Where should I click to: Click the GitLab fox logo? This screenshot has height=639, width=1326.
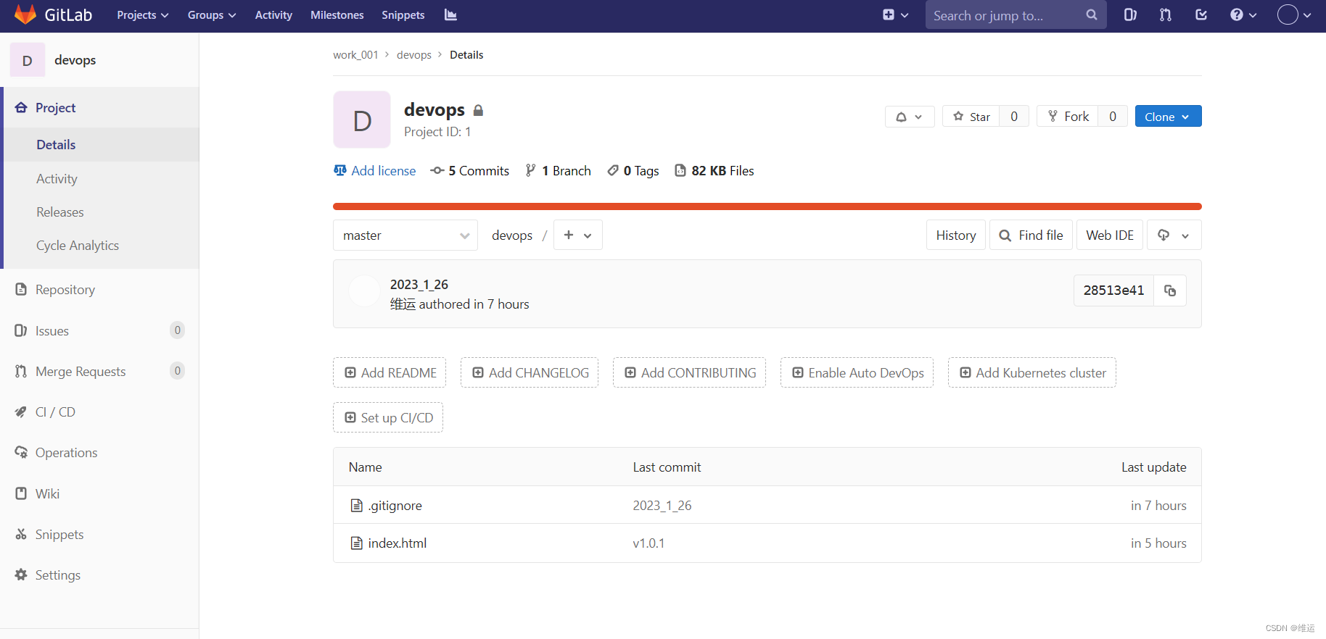point(25,14)
